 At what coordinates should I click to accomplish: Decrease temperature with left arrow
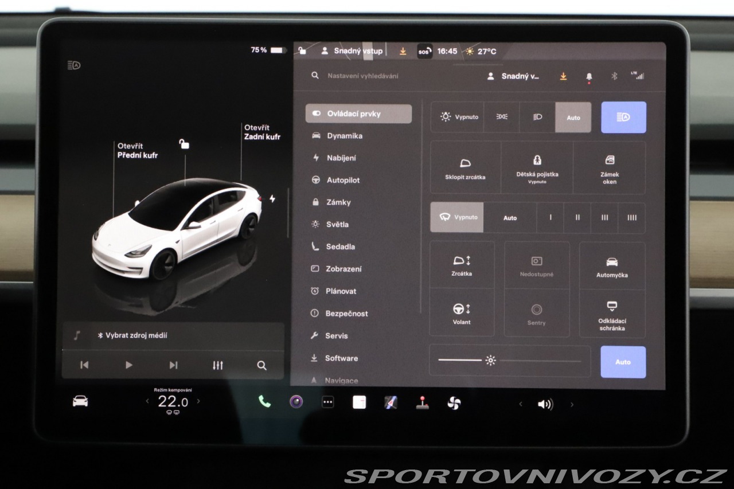coord(147,401)
